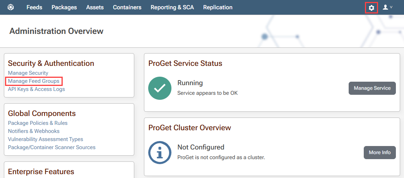Click the Security & Authentication heading
The width and height of the screenshot is (404, 178).
click(x=51, y=63)
